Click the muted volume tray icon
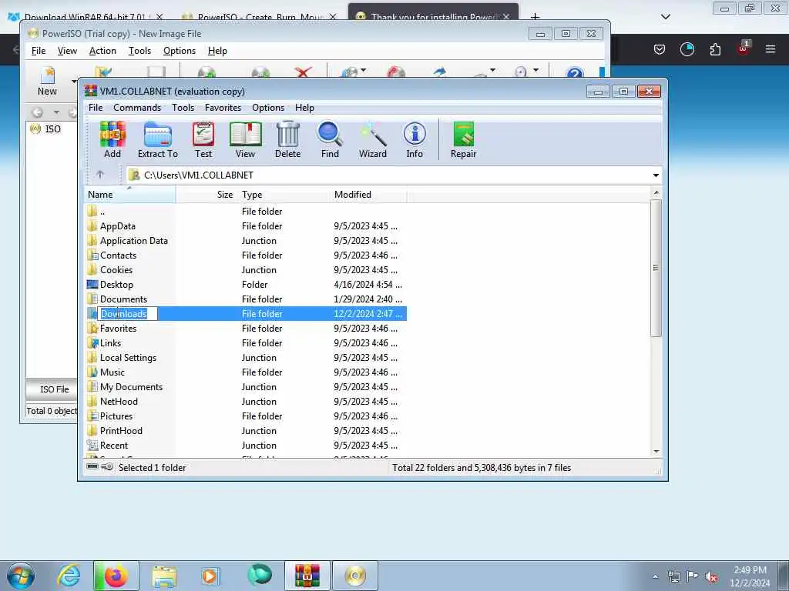 coord(711,577)
